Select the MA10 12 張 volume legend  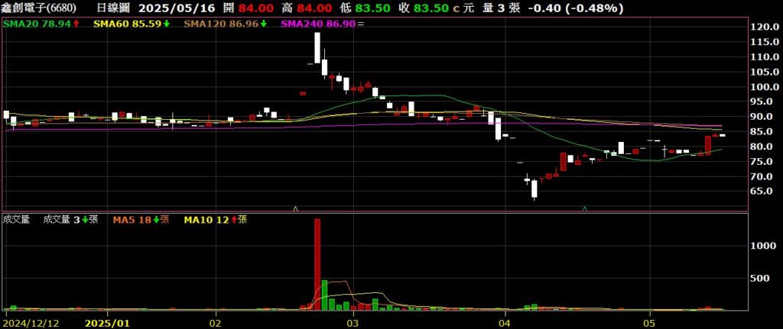215,219
